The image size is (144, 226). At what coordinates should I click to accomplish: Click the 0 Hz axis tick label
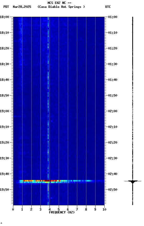coord(13,210)
